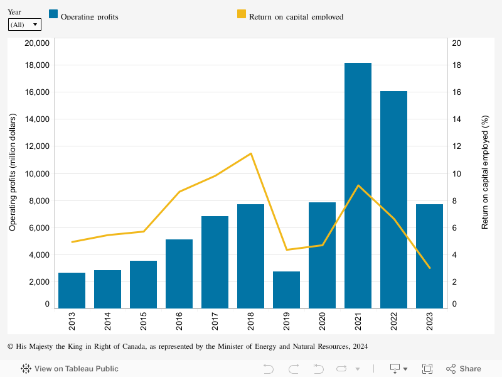Click the blue Operating profits legend swatch
This screenshot has height=377, width=502.
tap(53, 15)
